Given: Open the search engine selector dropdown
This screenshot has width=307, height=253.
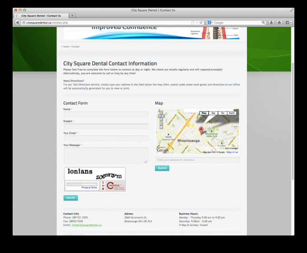Looking at the screenshot, I should click(x=210, y=22).
